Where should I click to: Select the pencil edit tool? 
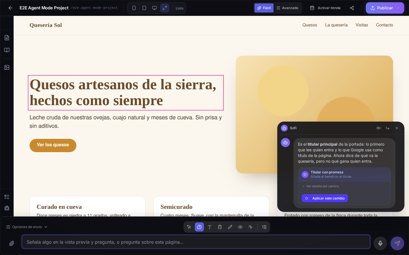click(x=230, y=227)
